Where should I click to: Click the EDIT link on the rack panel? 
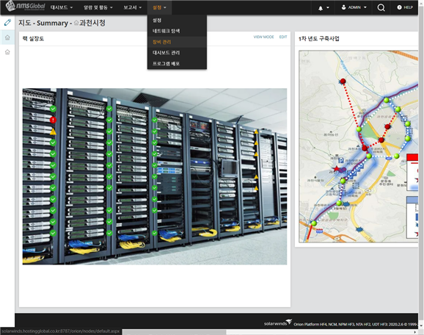point(283,37)
